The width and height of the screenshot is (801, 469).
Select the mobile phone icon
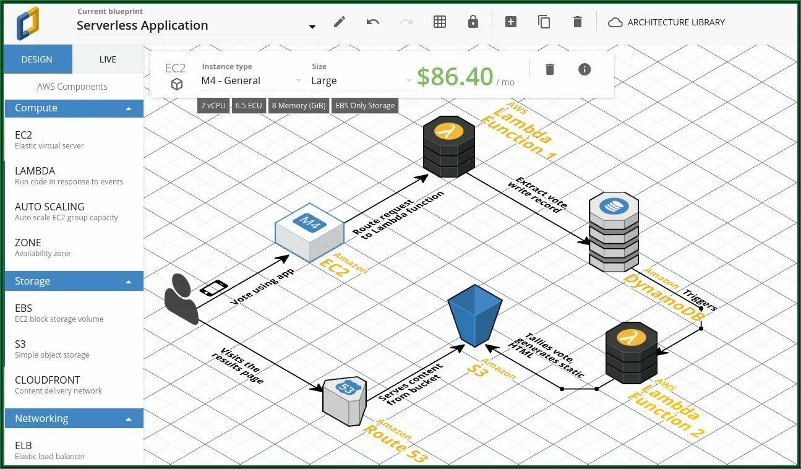213,288
